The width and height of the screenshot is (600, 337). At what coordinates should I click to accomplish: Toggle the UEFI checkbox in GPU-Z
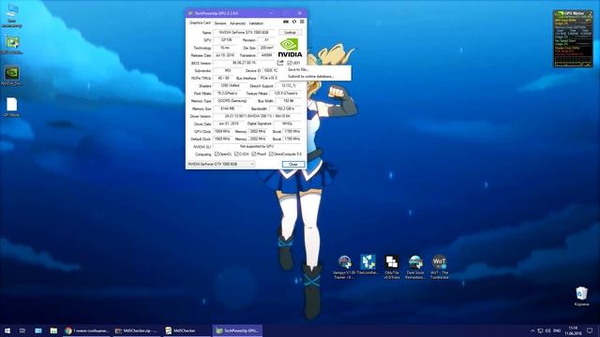tap(290, 63)
